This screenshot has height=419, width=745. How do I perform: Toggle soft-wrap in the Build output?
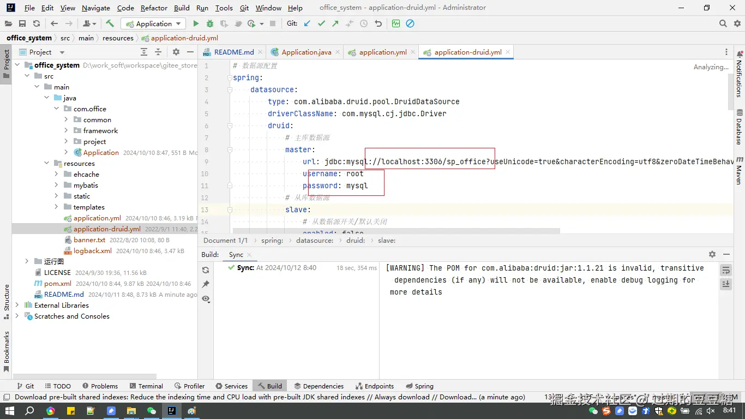pyautogui.click(x=725, y=271)
